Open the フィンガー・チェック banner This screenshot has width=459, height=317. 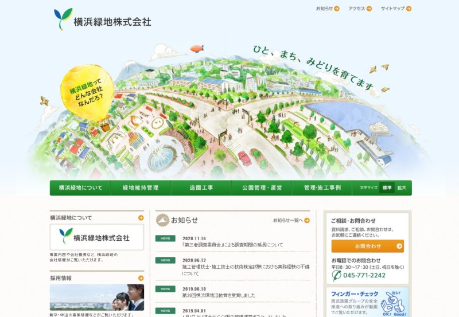[x=368, y=302]
